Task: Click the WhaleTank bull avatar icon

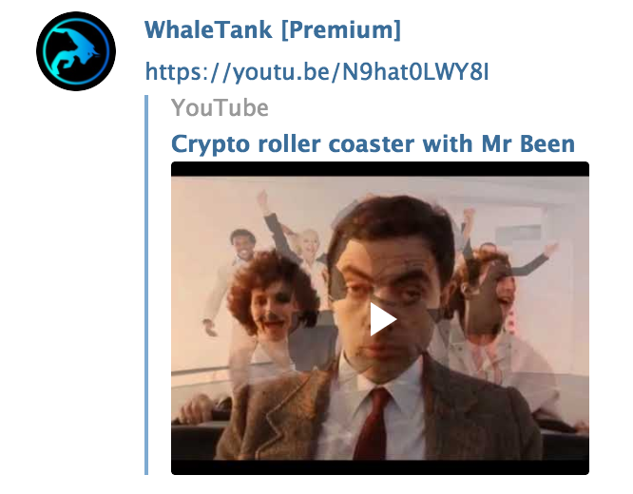Action: pyautogui.click(x=76, y=51)
